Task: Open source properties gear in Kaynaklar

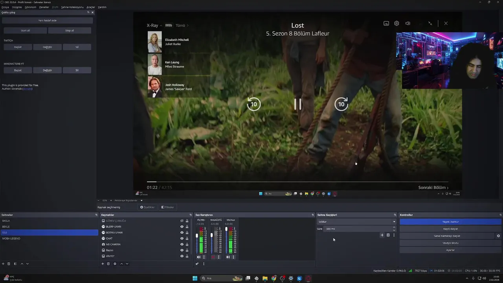Action: coord(115,264)
